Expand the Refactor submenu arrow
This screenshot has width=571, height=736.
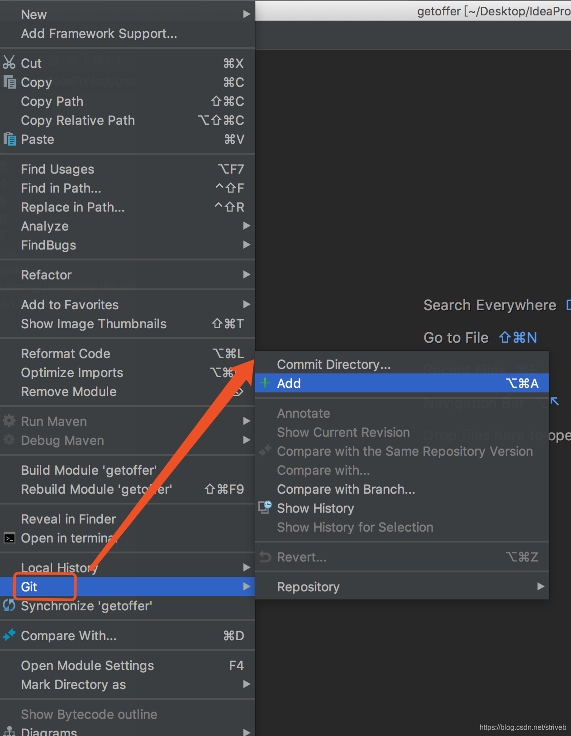point(247,274)
